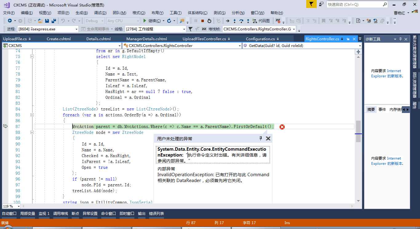Open the 错误列表 window tab
Image resolution: width=420 pixels, height=229 pixels.
click(157, 214)
